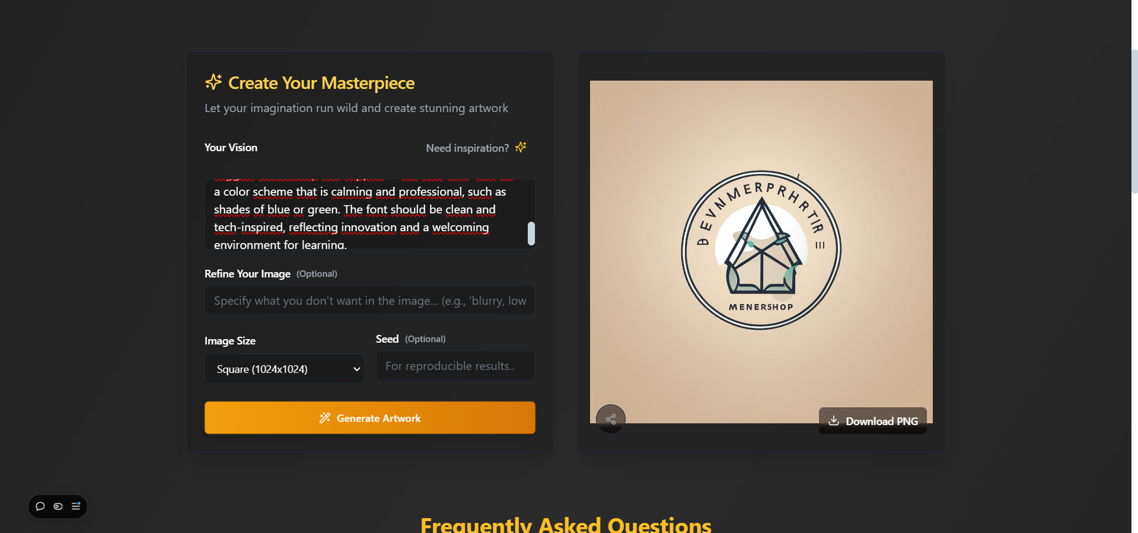Image resolution: width=1138 pixels, height=533 pixels.
Task: Click the Need inspiration? link
Action: (x=467, y=148)
